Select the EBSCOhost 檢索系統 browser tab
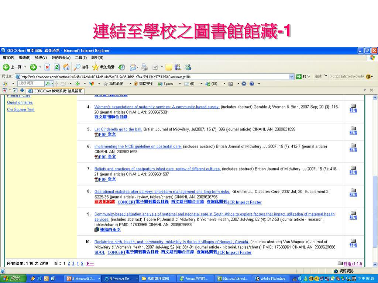 55,91
